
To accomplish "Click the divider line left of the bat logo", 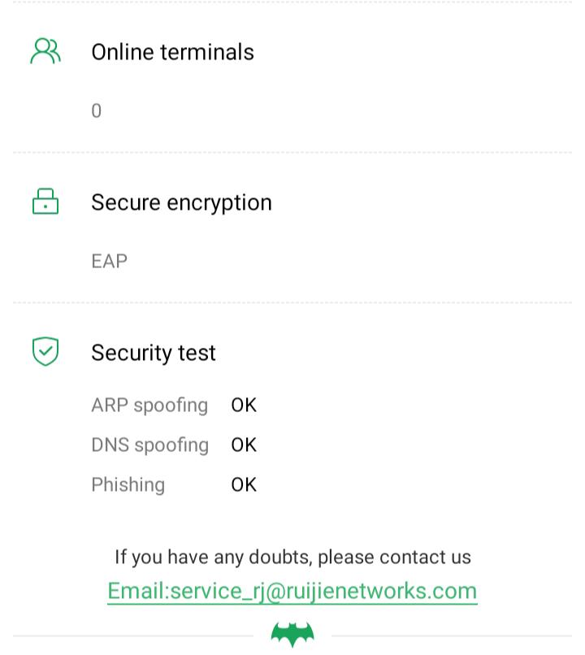I will (134, 635).
